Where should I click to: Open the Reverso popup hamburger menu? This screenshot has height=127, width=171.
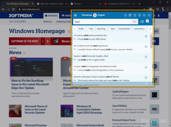[x=75, y=15]
